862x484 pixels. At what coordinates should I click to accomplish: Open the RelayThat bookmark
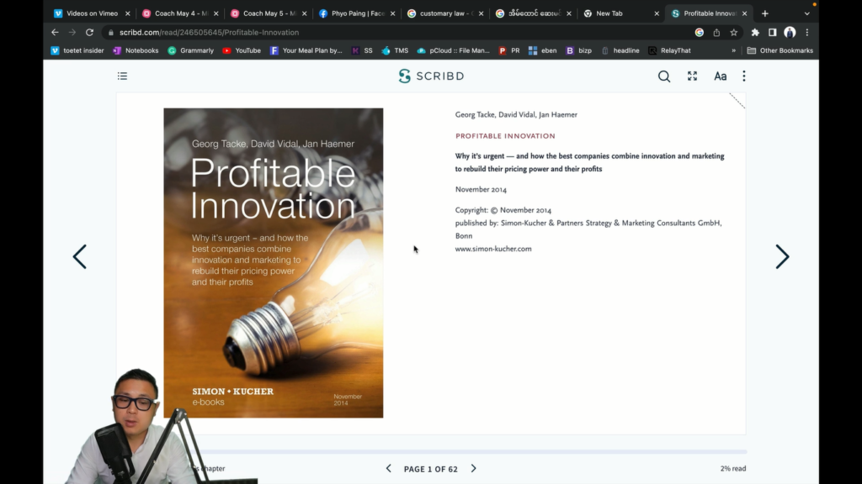click(669, 50)
